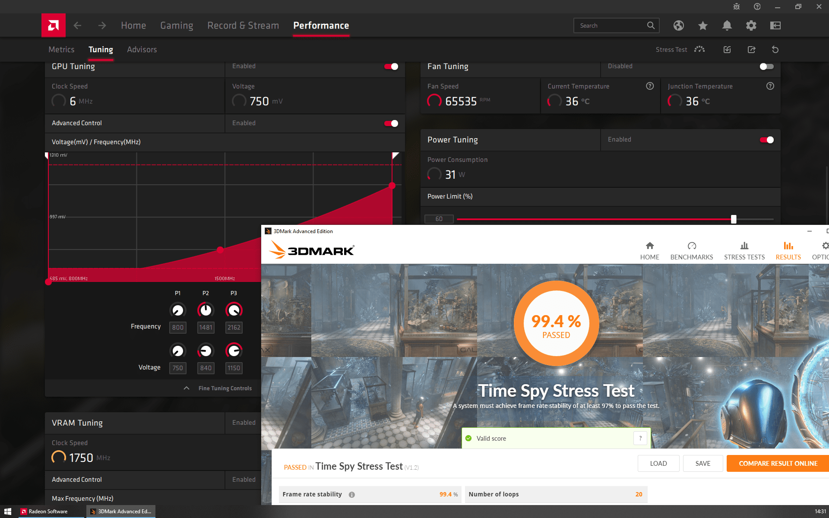The height and width of the screenshot is (518, 829).
Task: Click Current Temperature help question mark
Action: 650,86
